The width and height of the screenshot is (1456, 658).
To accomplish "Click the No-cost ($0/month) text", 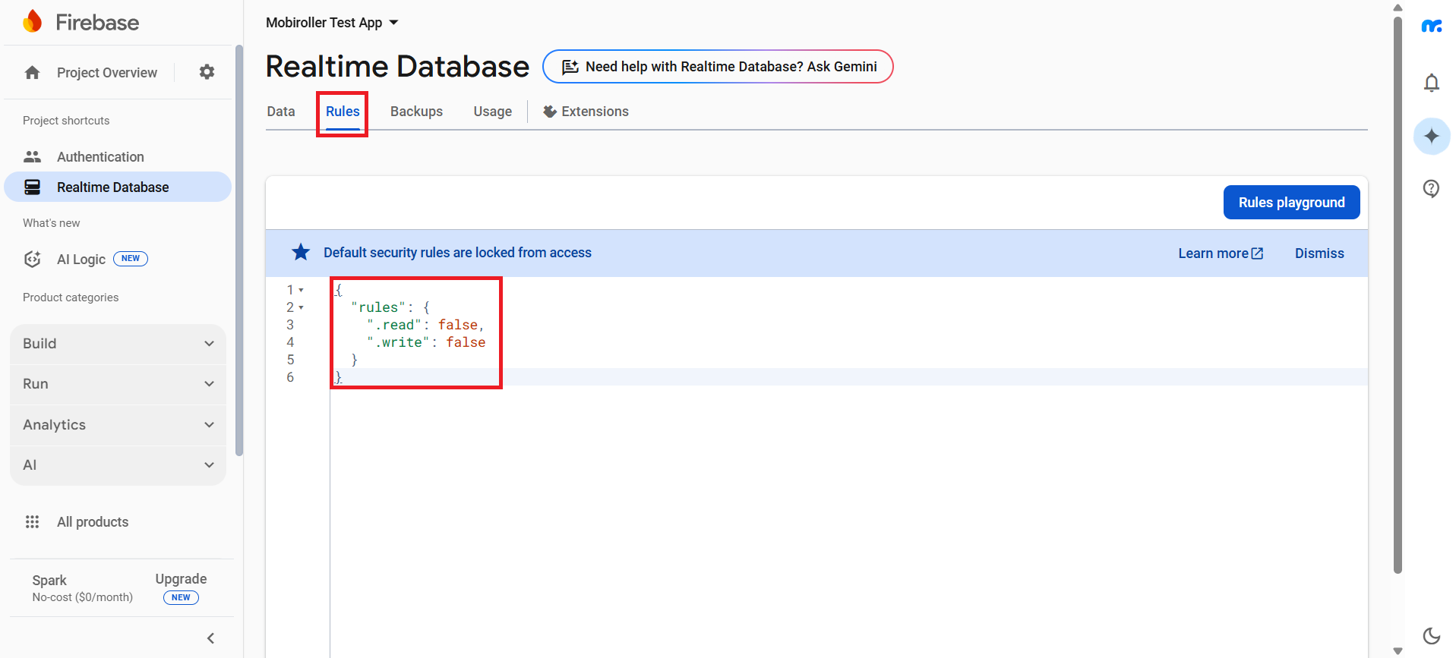I will 83,597.
